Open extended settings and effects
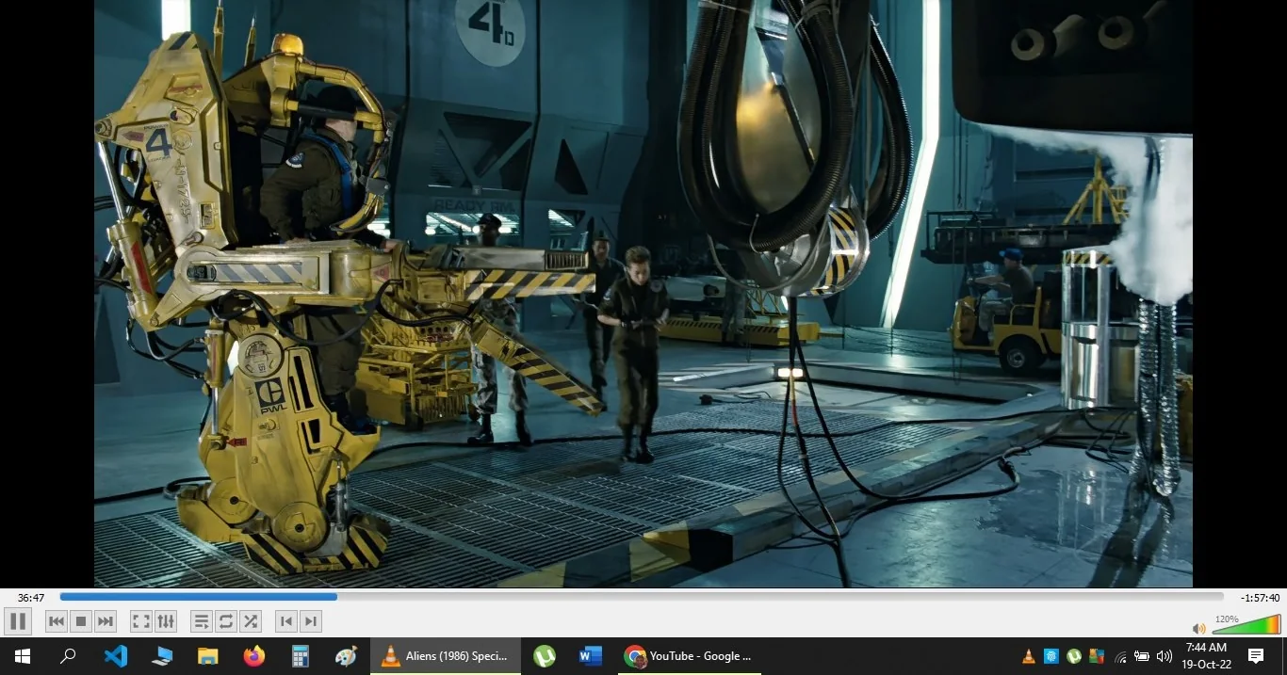The width and height of the screenshot is (1287, 675). 166,621
